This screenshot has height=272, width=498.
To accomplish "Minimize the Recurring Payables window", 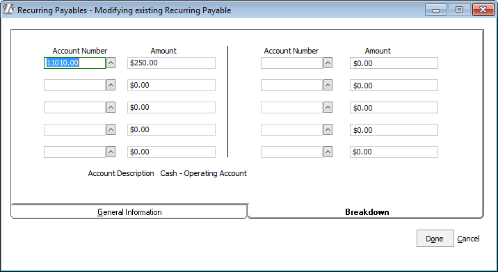I will point(435,10).
